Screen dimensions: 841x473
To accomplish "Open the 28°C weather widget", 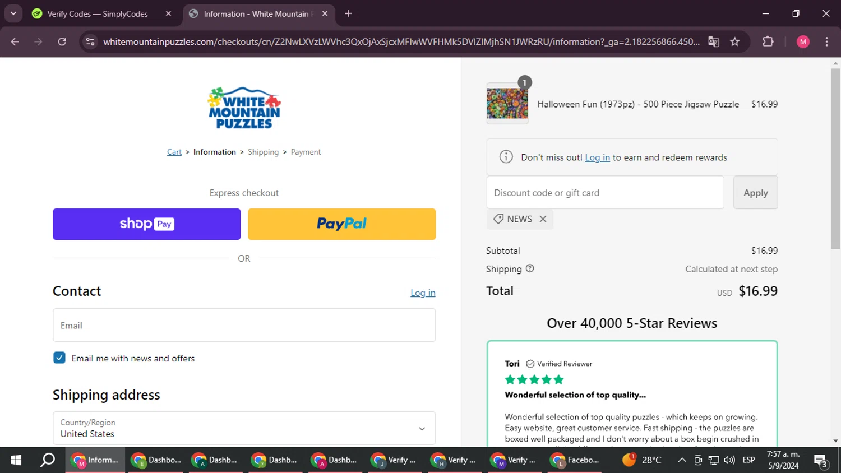I will click(x=642, y=460).
